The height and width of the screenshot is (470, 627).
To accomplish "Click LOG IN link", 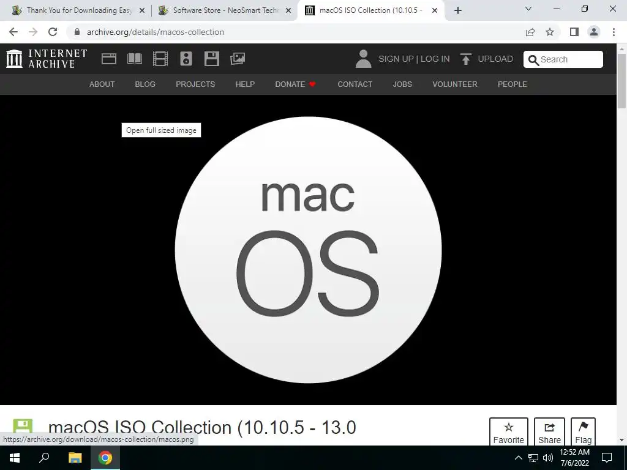I will point(435,59).
